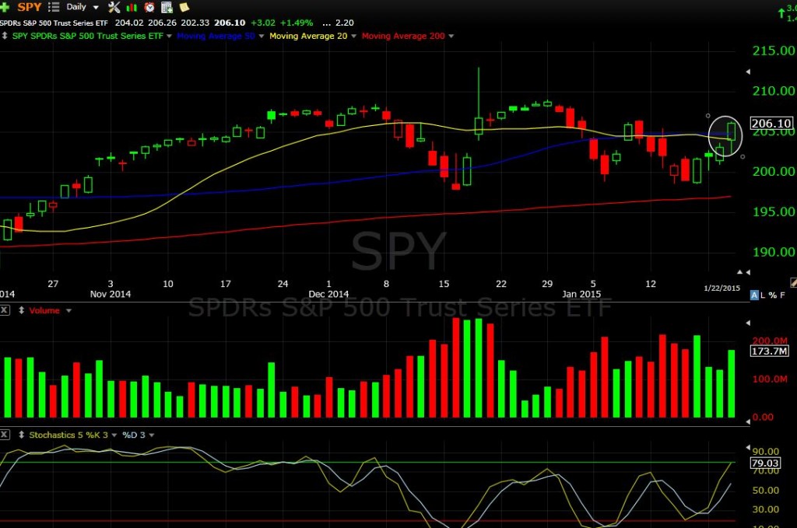Click the green plus add-chart icon
Viewport: 797px width, 528px height.
pos(5,7)
